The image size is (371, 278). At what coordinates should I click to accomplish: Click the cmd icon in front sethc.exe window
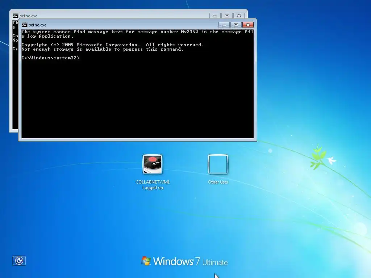25,25
